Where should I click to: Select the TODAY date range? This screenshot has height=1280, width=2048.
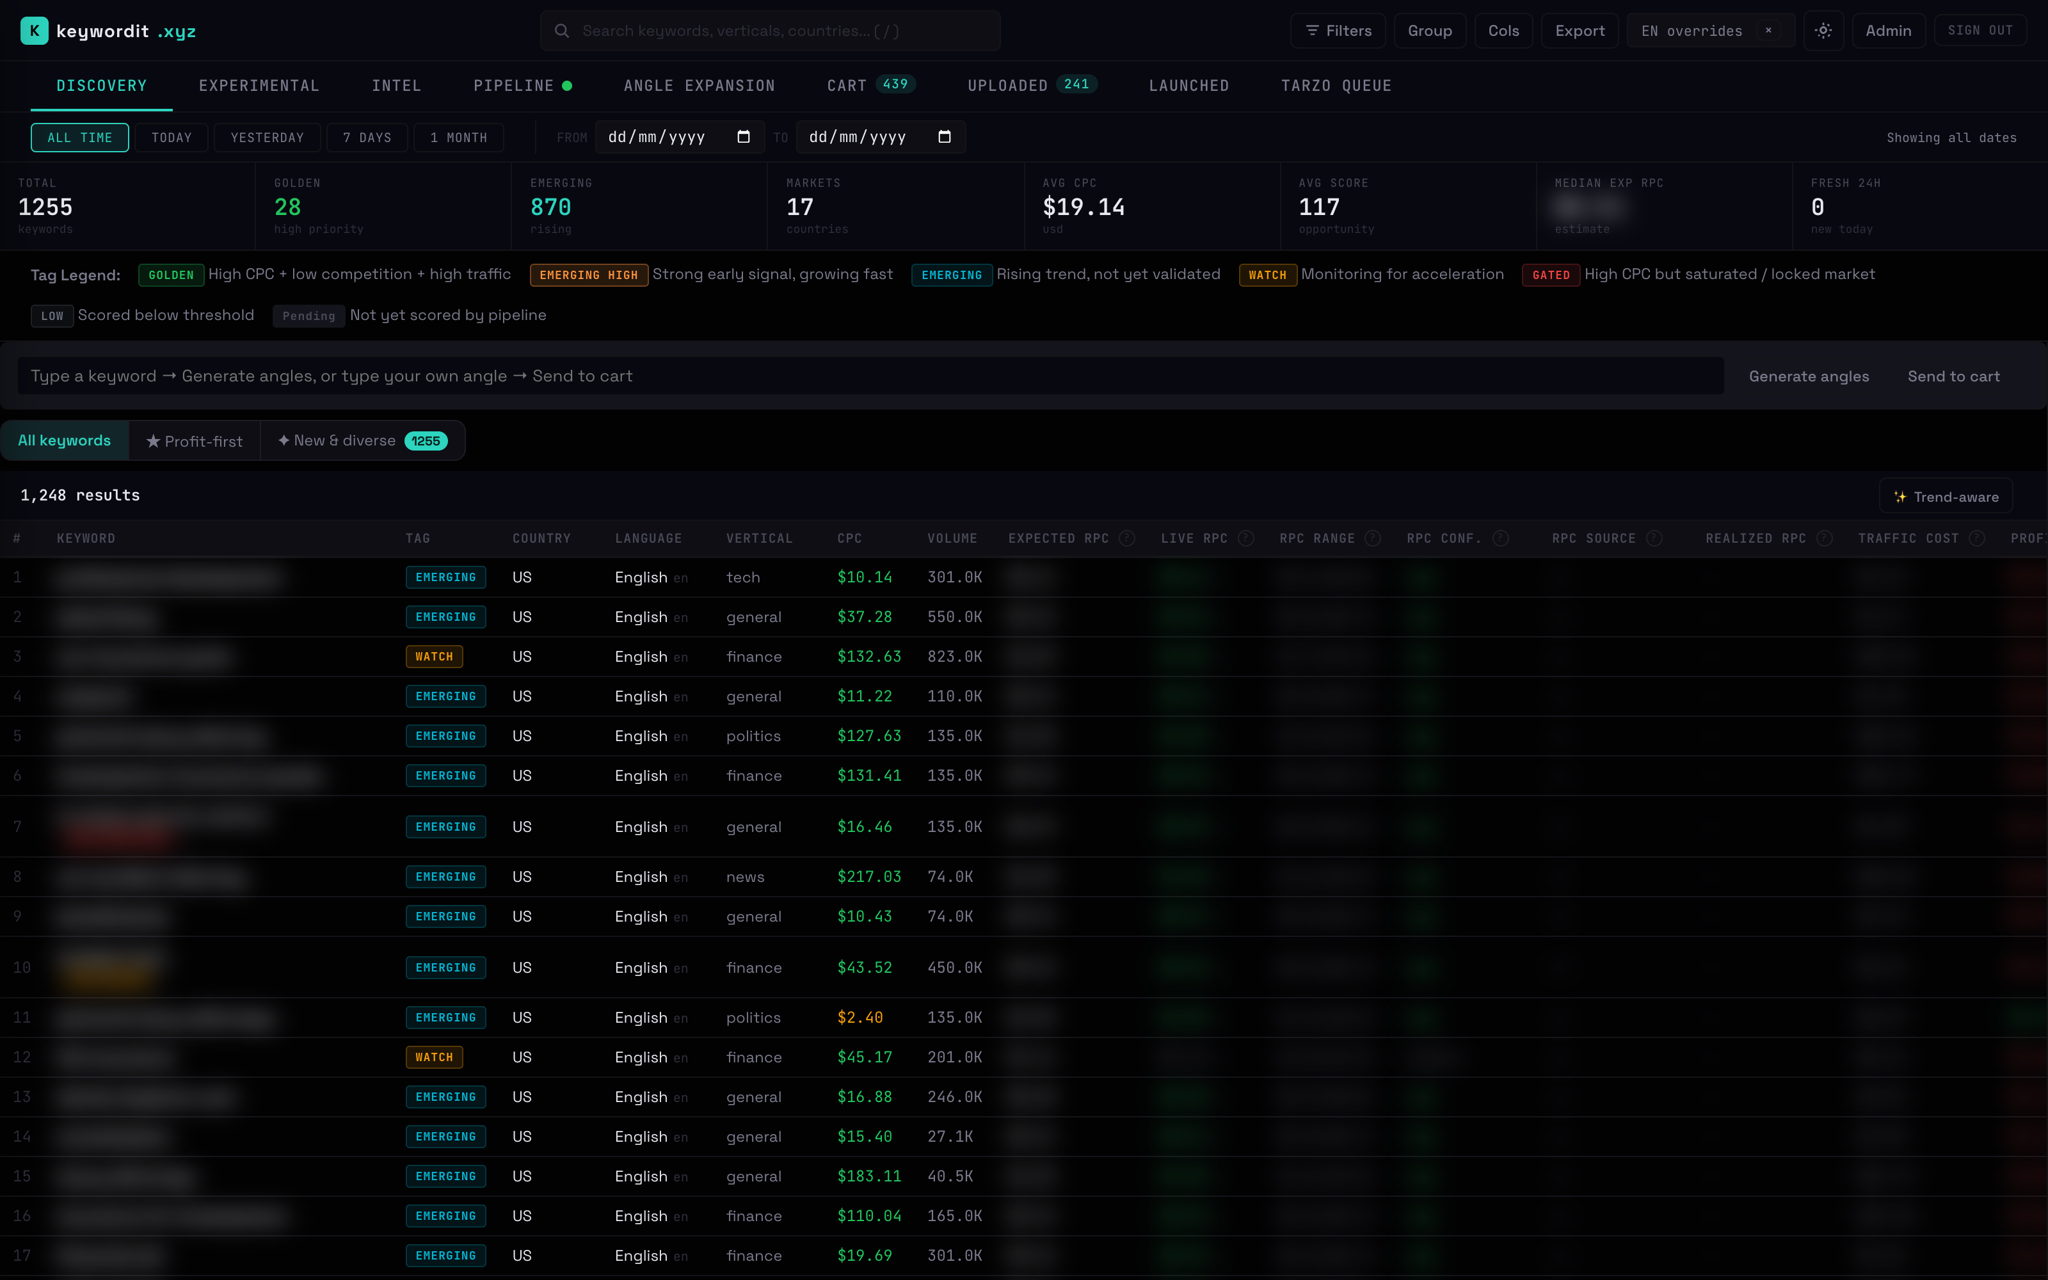click(171, 137)
